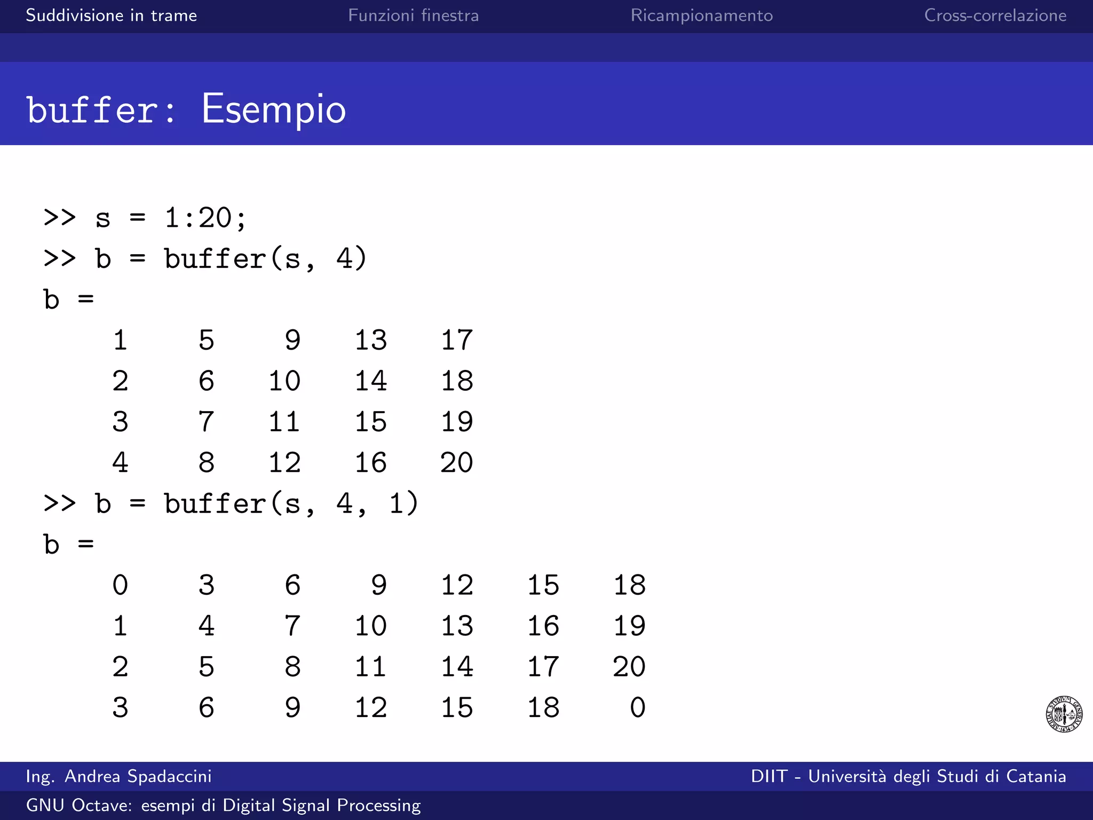Open the Suddivisione in trame section

[112, 15]
